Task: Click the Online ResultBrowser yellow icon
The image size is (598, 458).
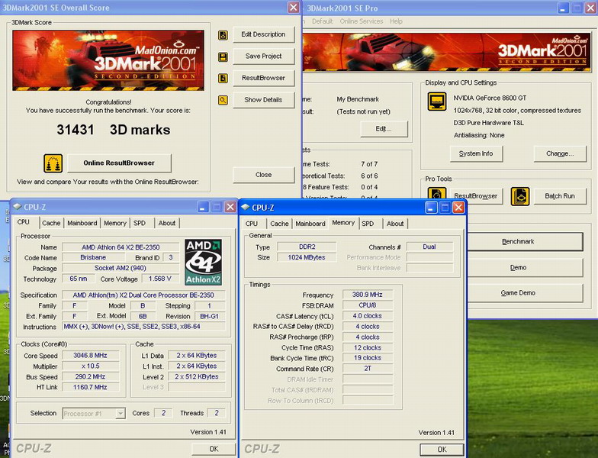Action: pyautogui.click(x=53, y=163)
